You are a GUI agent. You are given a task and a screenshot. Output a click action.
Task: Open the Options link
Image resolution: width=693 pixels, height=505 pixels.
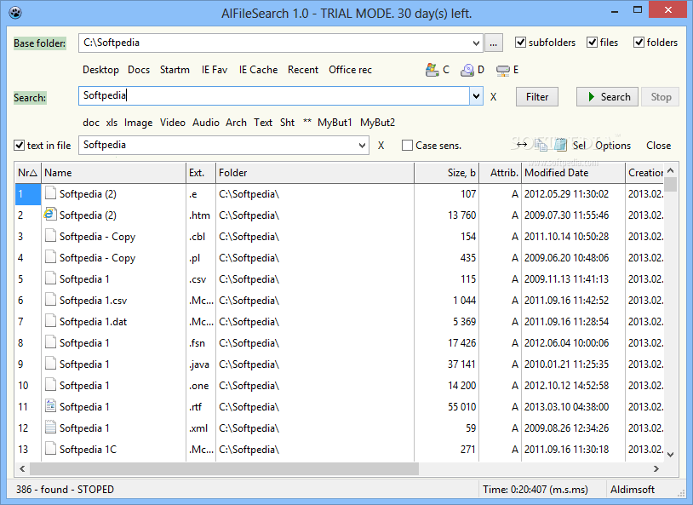point(613,146)
